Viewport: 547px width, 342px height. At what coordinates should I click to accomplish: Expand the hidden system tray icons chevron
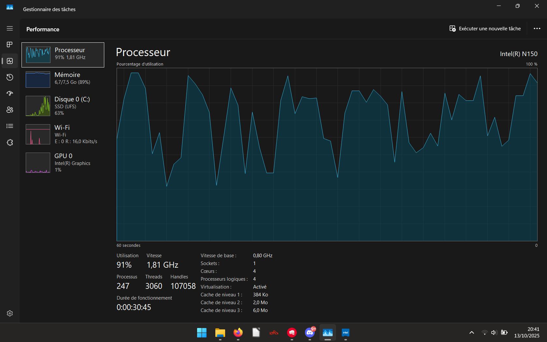(471, 333)
